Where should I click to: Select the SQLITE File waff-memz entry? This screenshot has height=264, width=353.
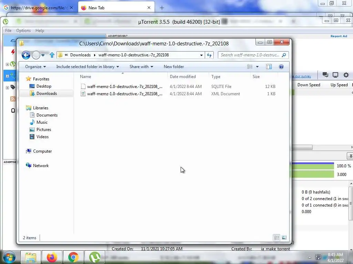178,86
